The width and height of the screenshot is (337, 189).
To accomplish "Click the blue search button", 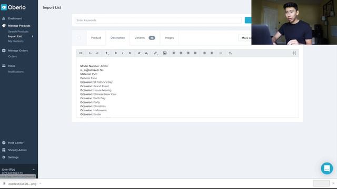I will 248,20.
